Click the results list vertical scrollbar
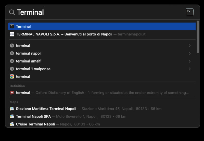 coord(198,37)
